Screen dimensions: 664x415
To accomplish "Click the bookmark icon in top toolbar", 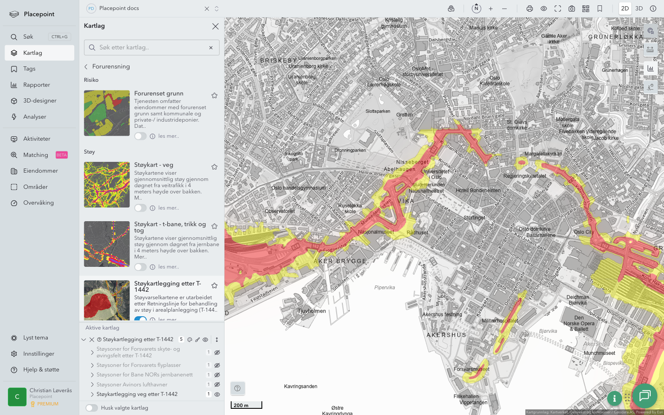I will coord(600,9).
